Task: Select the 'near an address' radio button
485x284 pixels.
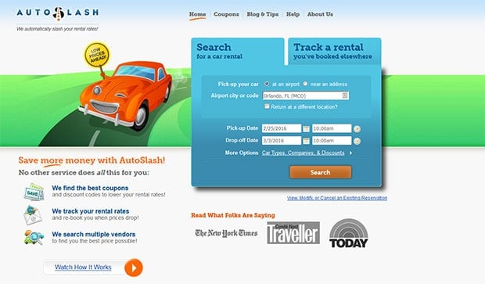Action: [305, 84]
